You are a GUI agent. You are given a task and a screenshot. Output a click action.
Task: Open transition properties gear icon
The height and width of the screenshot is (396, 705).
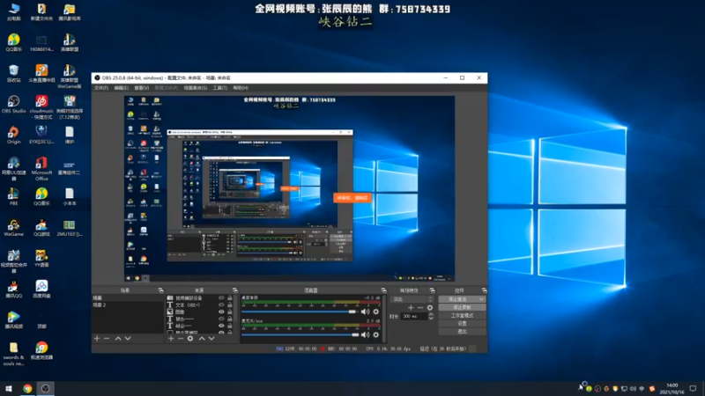[430, 307]
